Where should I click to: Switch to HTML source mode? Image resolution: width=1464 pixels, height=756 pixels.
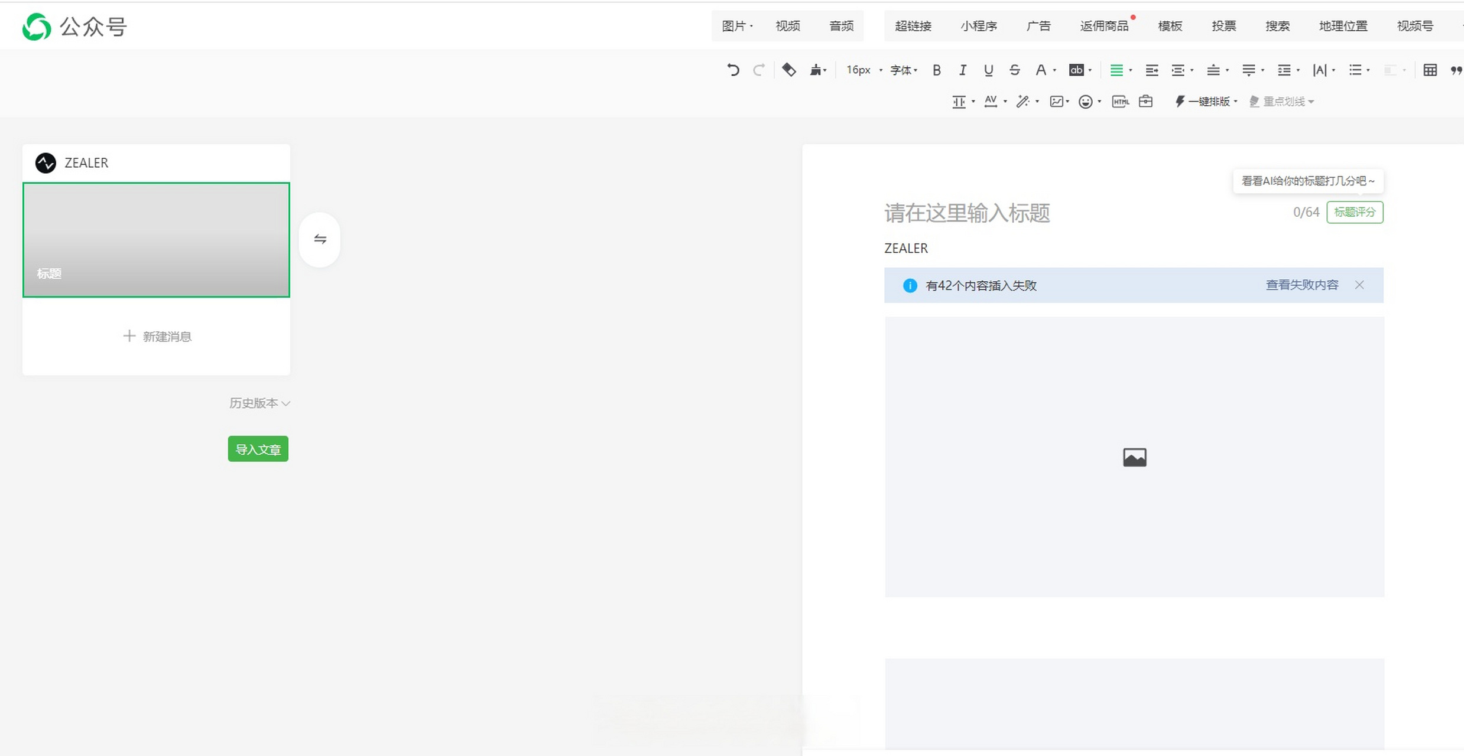click(1120, 102)
